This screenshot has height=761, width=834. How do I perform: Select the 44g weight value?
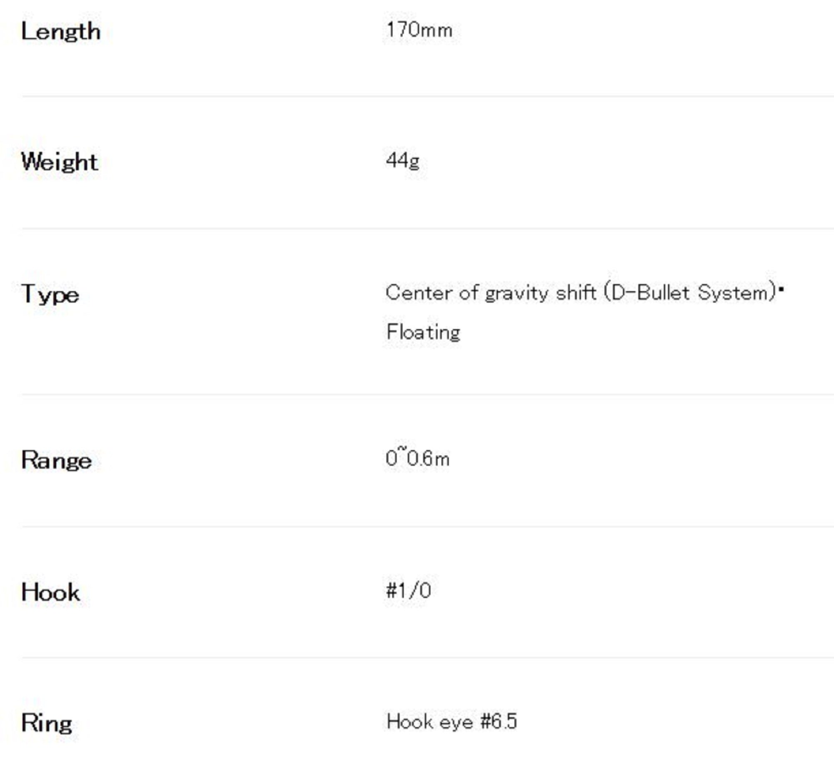402,160
